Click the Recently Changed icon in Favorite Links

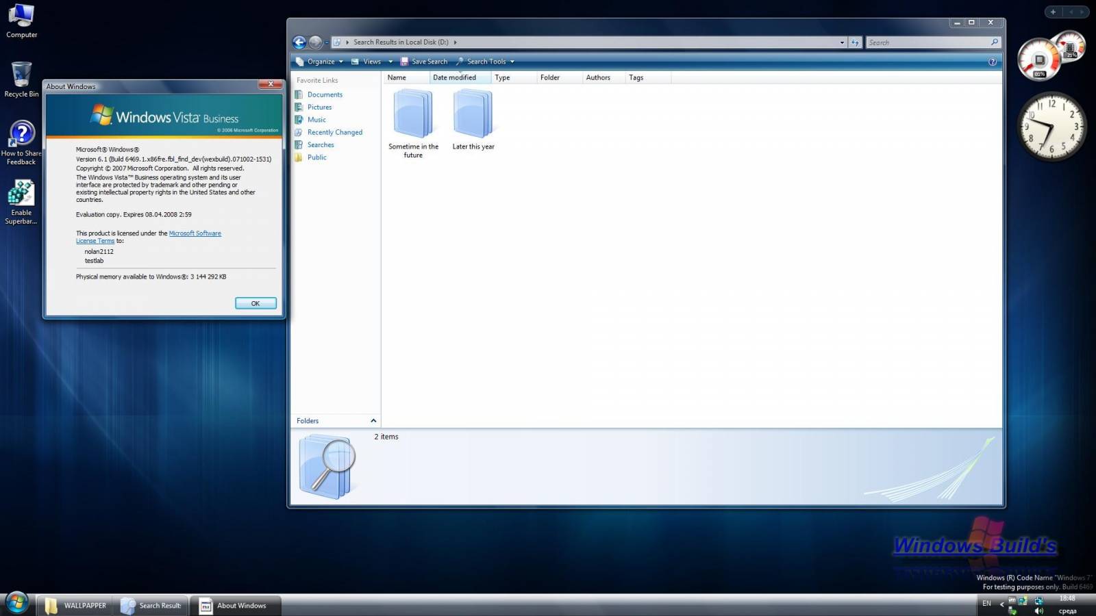point(299,132)
